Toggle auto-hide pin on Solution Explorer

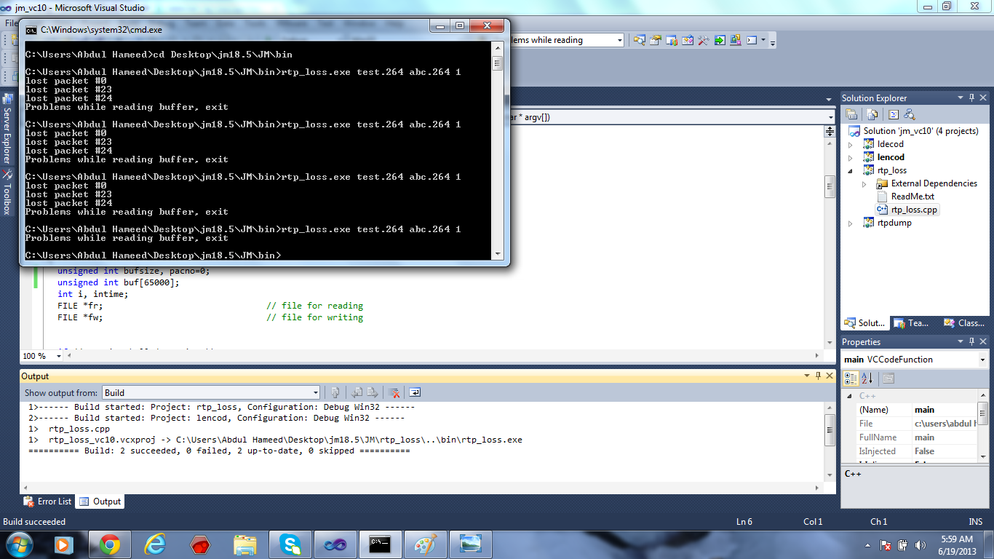(971, 98)
